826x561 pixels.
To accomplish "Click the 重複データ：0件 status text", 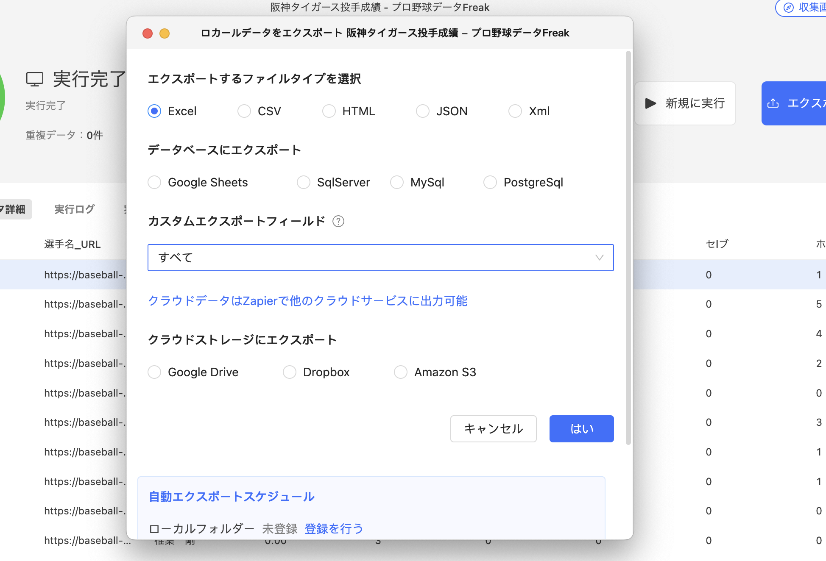I will (x=64, y=135).
